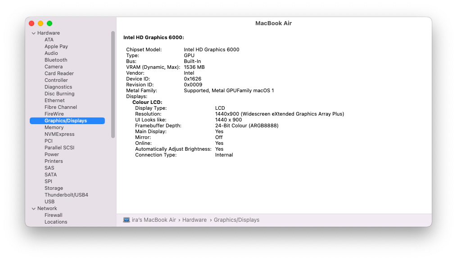457x260 pixels.
Task: Click the Type value GPU
Action: [189, 55]
